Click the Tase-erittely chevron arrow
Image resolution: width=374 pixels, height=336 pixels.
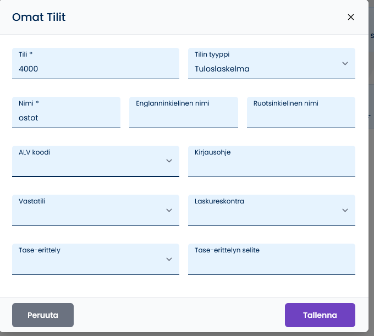click(x=169, y=259)
